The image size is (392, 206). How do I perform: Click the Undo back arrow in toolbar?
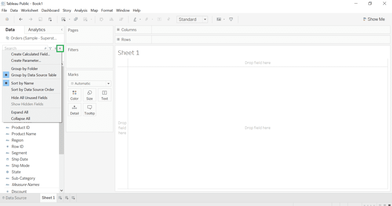(x=21, y=19)
